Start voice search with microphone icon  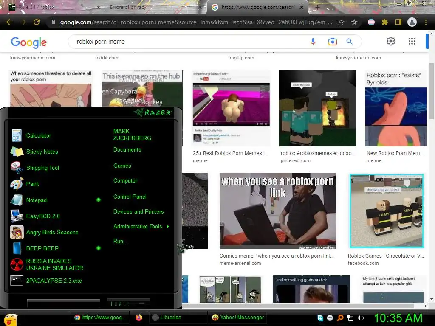[x=313, y=42]
